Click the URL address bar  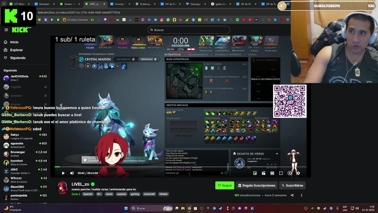tap(162, 12)
